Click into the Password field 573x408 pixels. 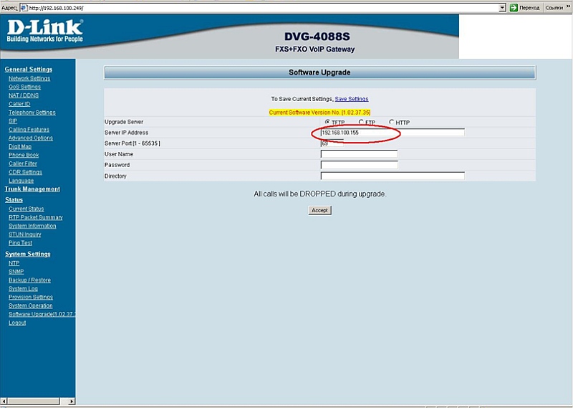pyautogui.click(x=359, y=165)
